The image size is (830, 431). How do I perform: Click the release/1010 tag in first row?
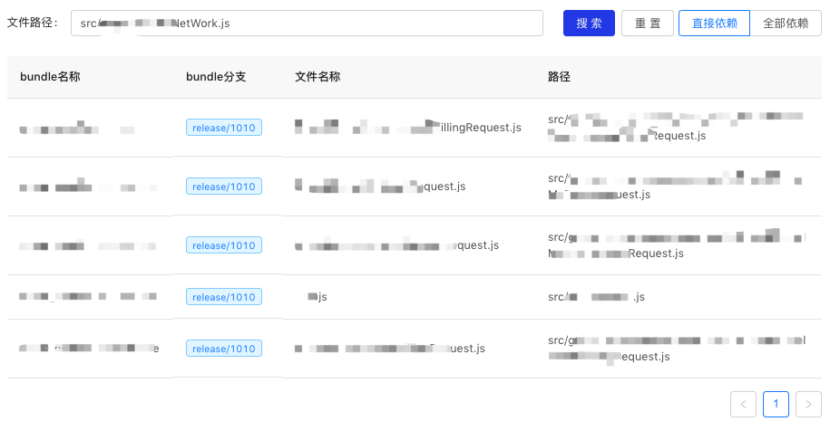[224, 128]
